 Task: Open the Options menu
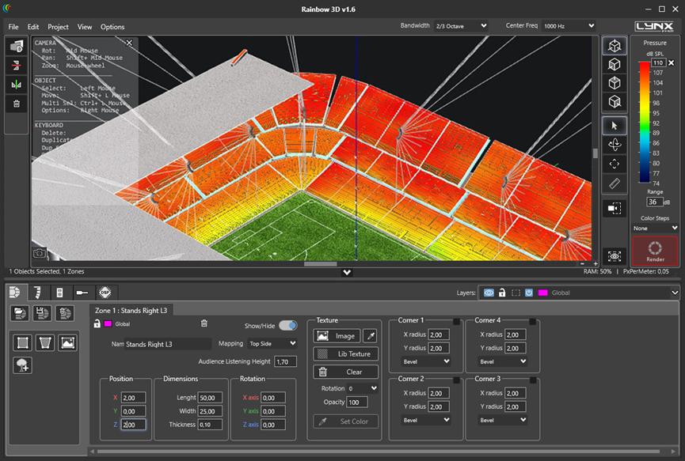coord(114,26)
